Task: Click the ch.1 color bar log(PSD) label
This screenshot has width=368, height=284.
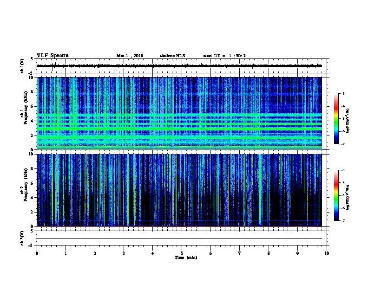Action: tap(348, 121)
